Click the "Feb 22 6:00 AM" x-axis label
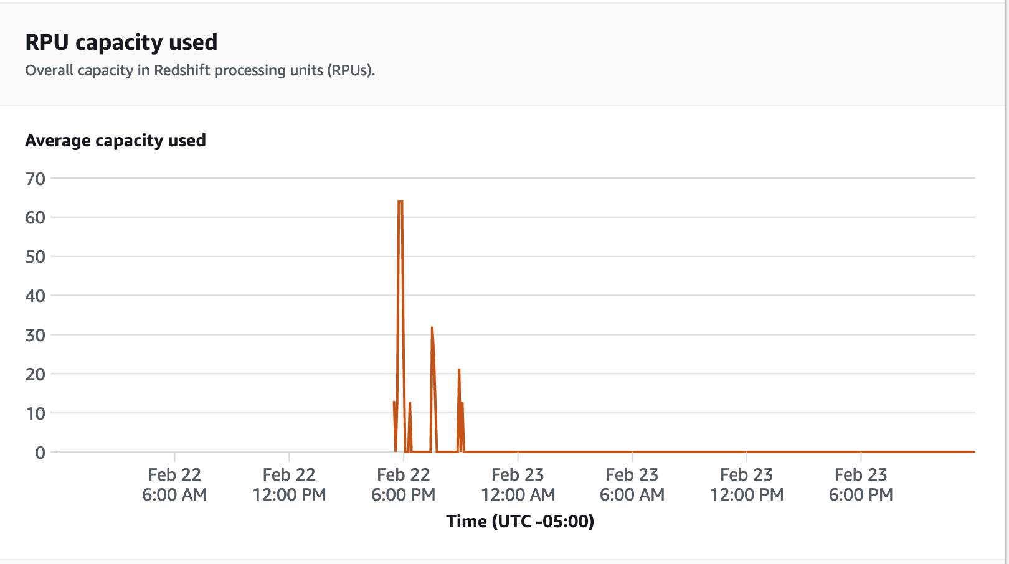 click(175, 484)
